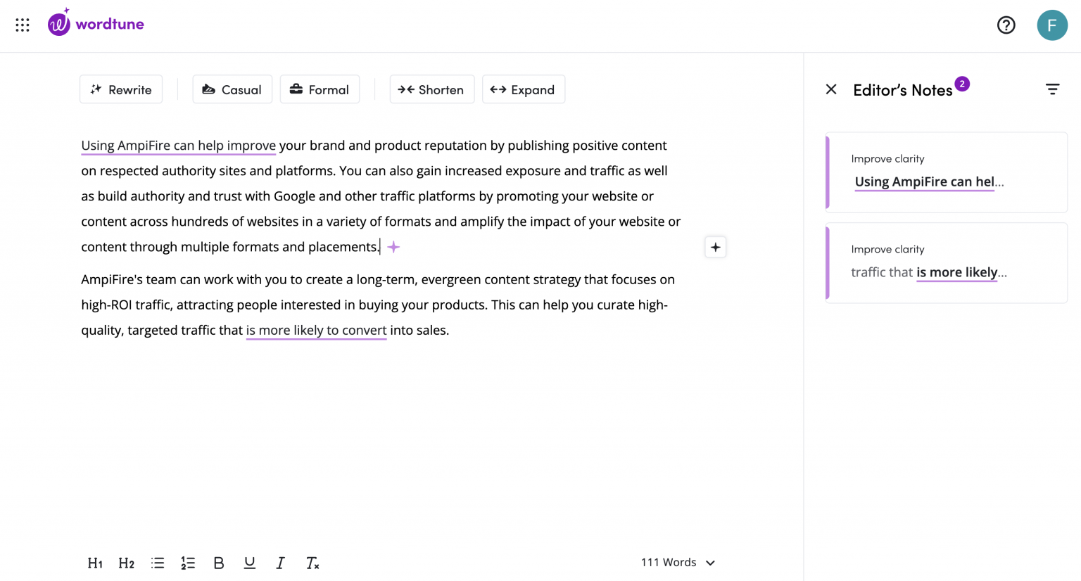
Task: Apply the Casual tone icon
Action: 209,89
